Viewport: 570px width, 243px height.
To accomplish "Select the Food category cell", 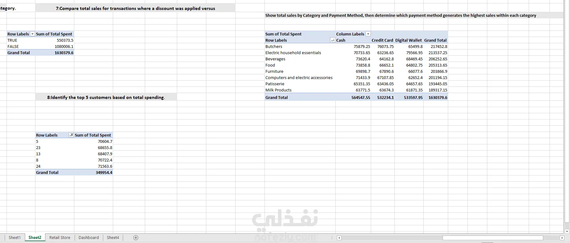I will (x=300, y=65).
